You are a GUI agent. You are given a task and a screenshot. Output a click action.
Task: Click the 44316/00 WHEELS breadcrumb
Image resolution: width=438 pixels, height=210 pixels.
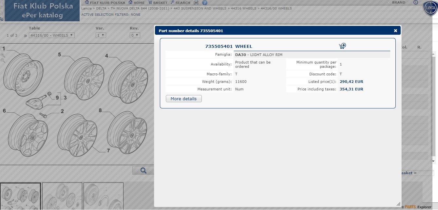tap(276, 8)
